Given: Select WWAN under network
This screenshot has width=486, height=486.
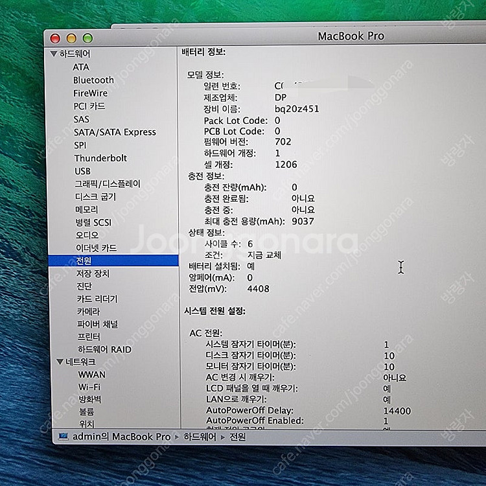Looking at the screenshot, I should (x=92, y=375).
